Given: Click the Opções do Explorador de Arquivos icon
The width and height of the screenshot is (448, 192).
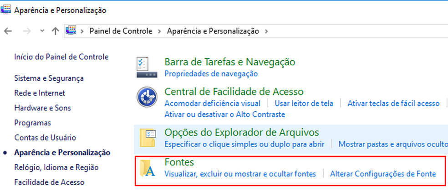Looking at the screenshot, I should pos(148,138).
